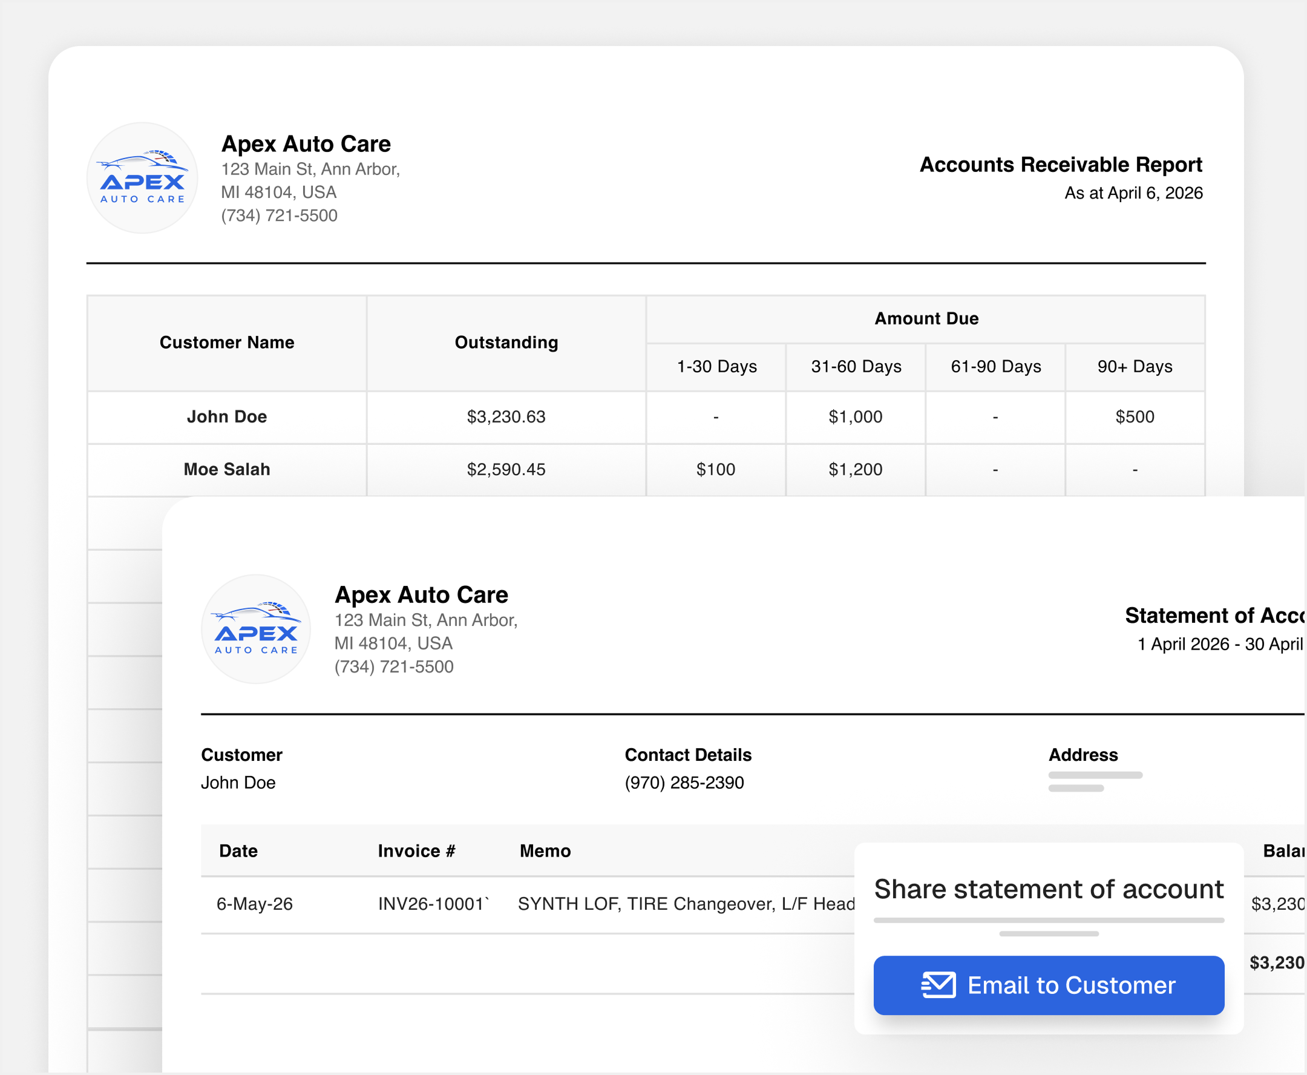Screen dimensions: 1307x1075
Task: Click the (970) 285-2390 contact number
Action: (x=684, y=783)
